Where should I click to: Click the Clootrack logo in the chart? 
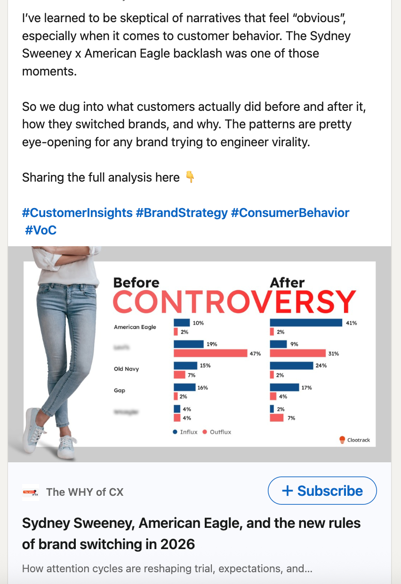pos(342,440)
